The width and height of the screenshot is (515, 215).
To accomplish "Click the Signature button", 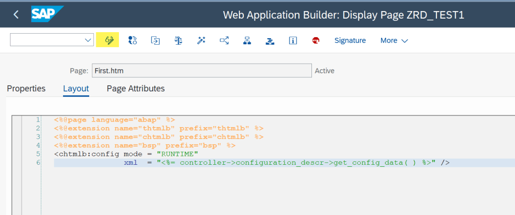I will [350, 40].
